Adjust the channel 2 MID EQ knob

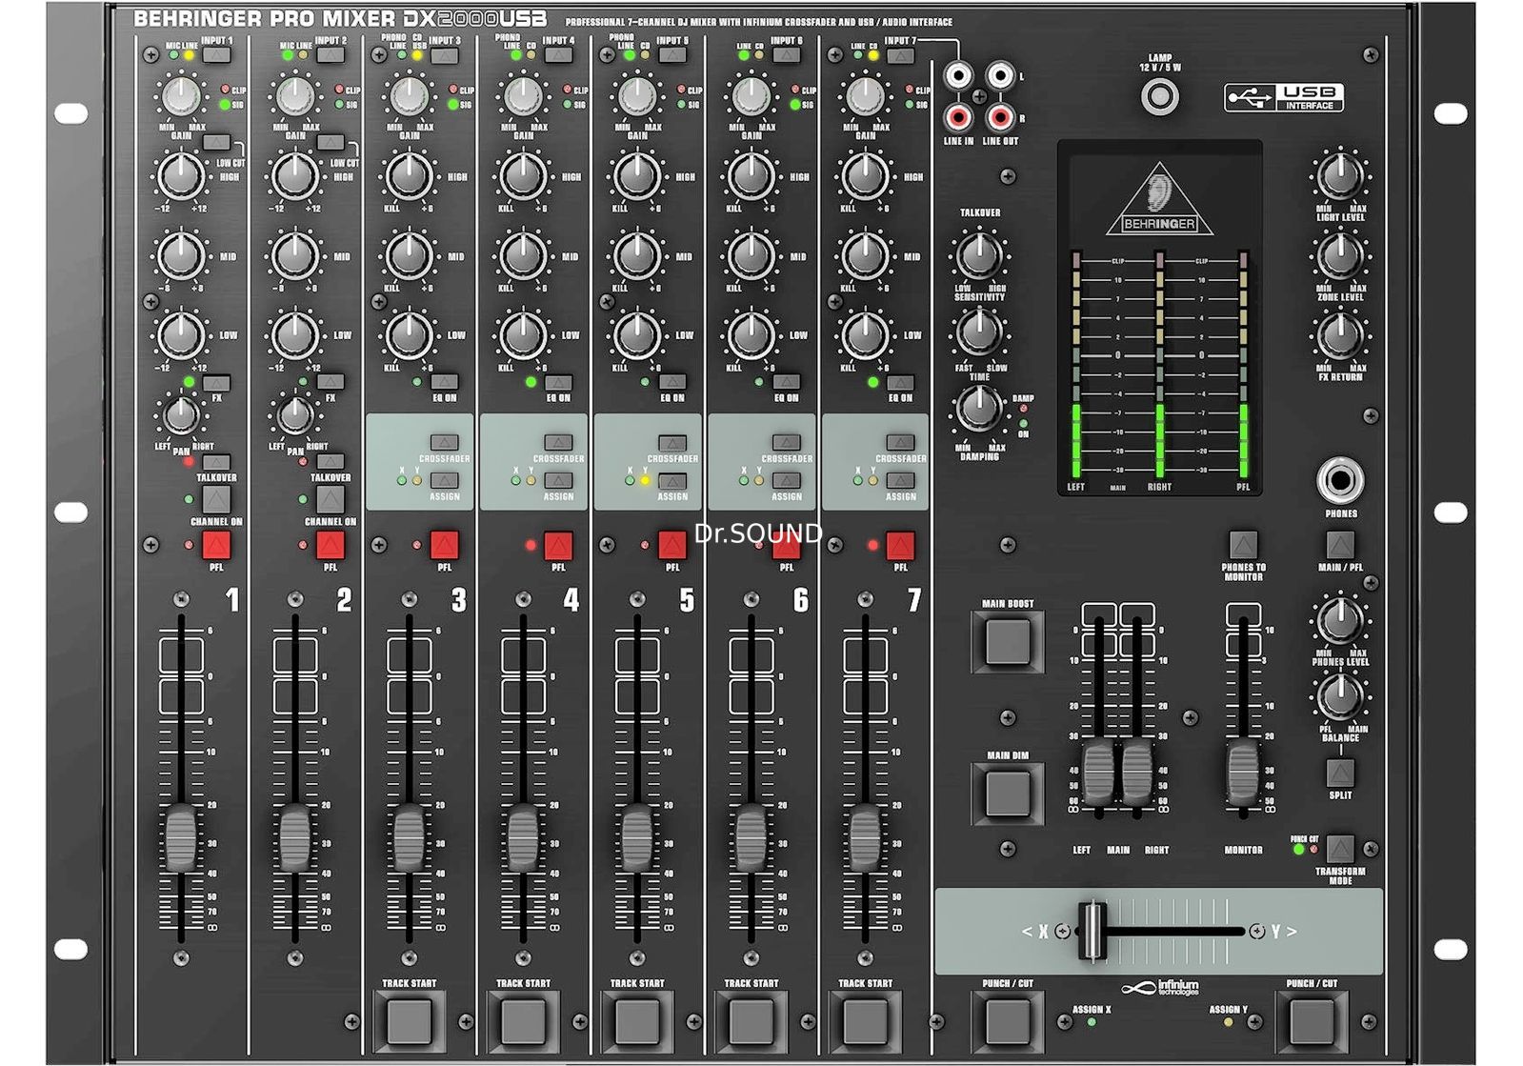pyautogui.click(x=294, y=255)
